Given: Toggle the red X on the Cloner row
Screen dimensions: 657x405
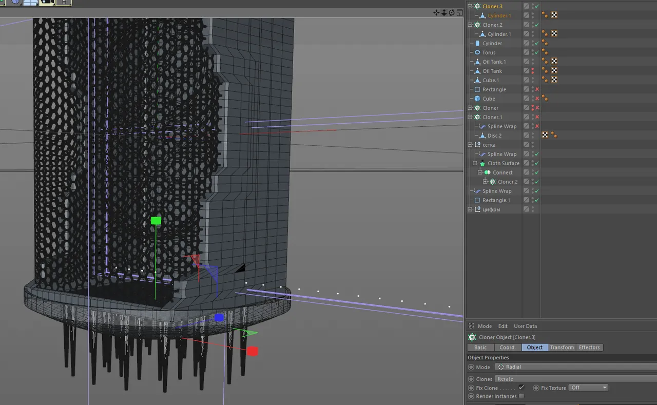Looking at the screenshot, I should pos(537,108).
